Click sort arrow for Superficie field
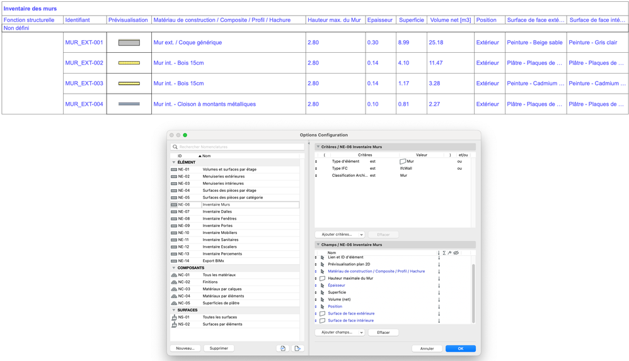This screenshot has width=629, height=361. [439, 292]
